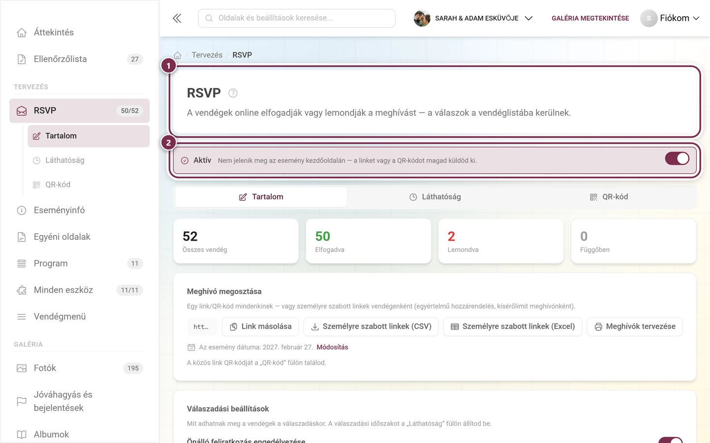
Task: Click the Áttekintés house icon in sidebar
Action: [x=22, y=32]
